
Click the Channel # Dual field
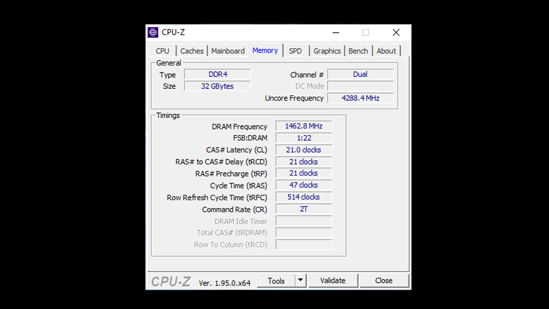(x=360, y=74)
